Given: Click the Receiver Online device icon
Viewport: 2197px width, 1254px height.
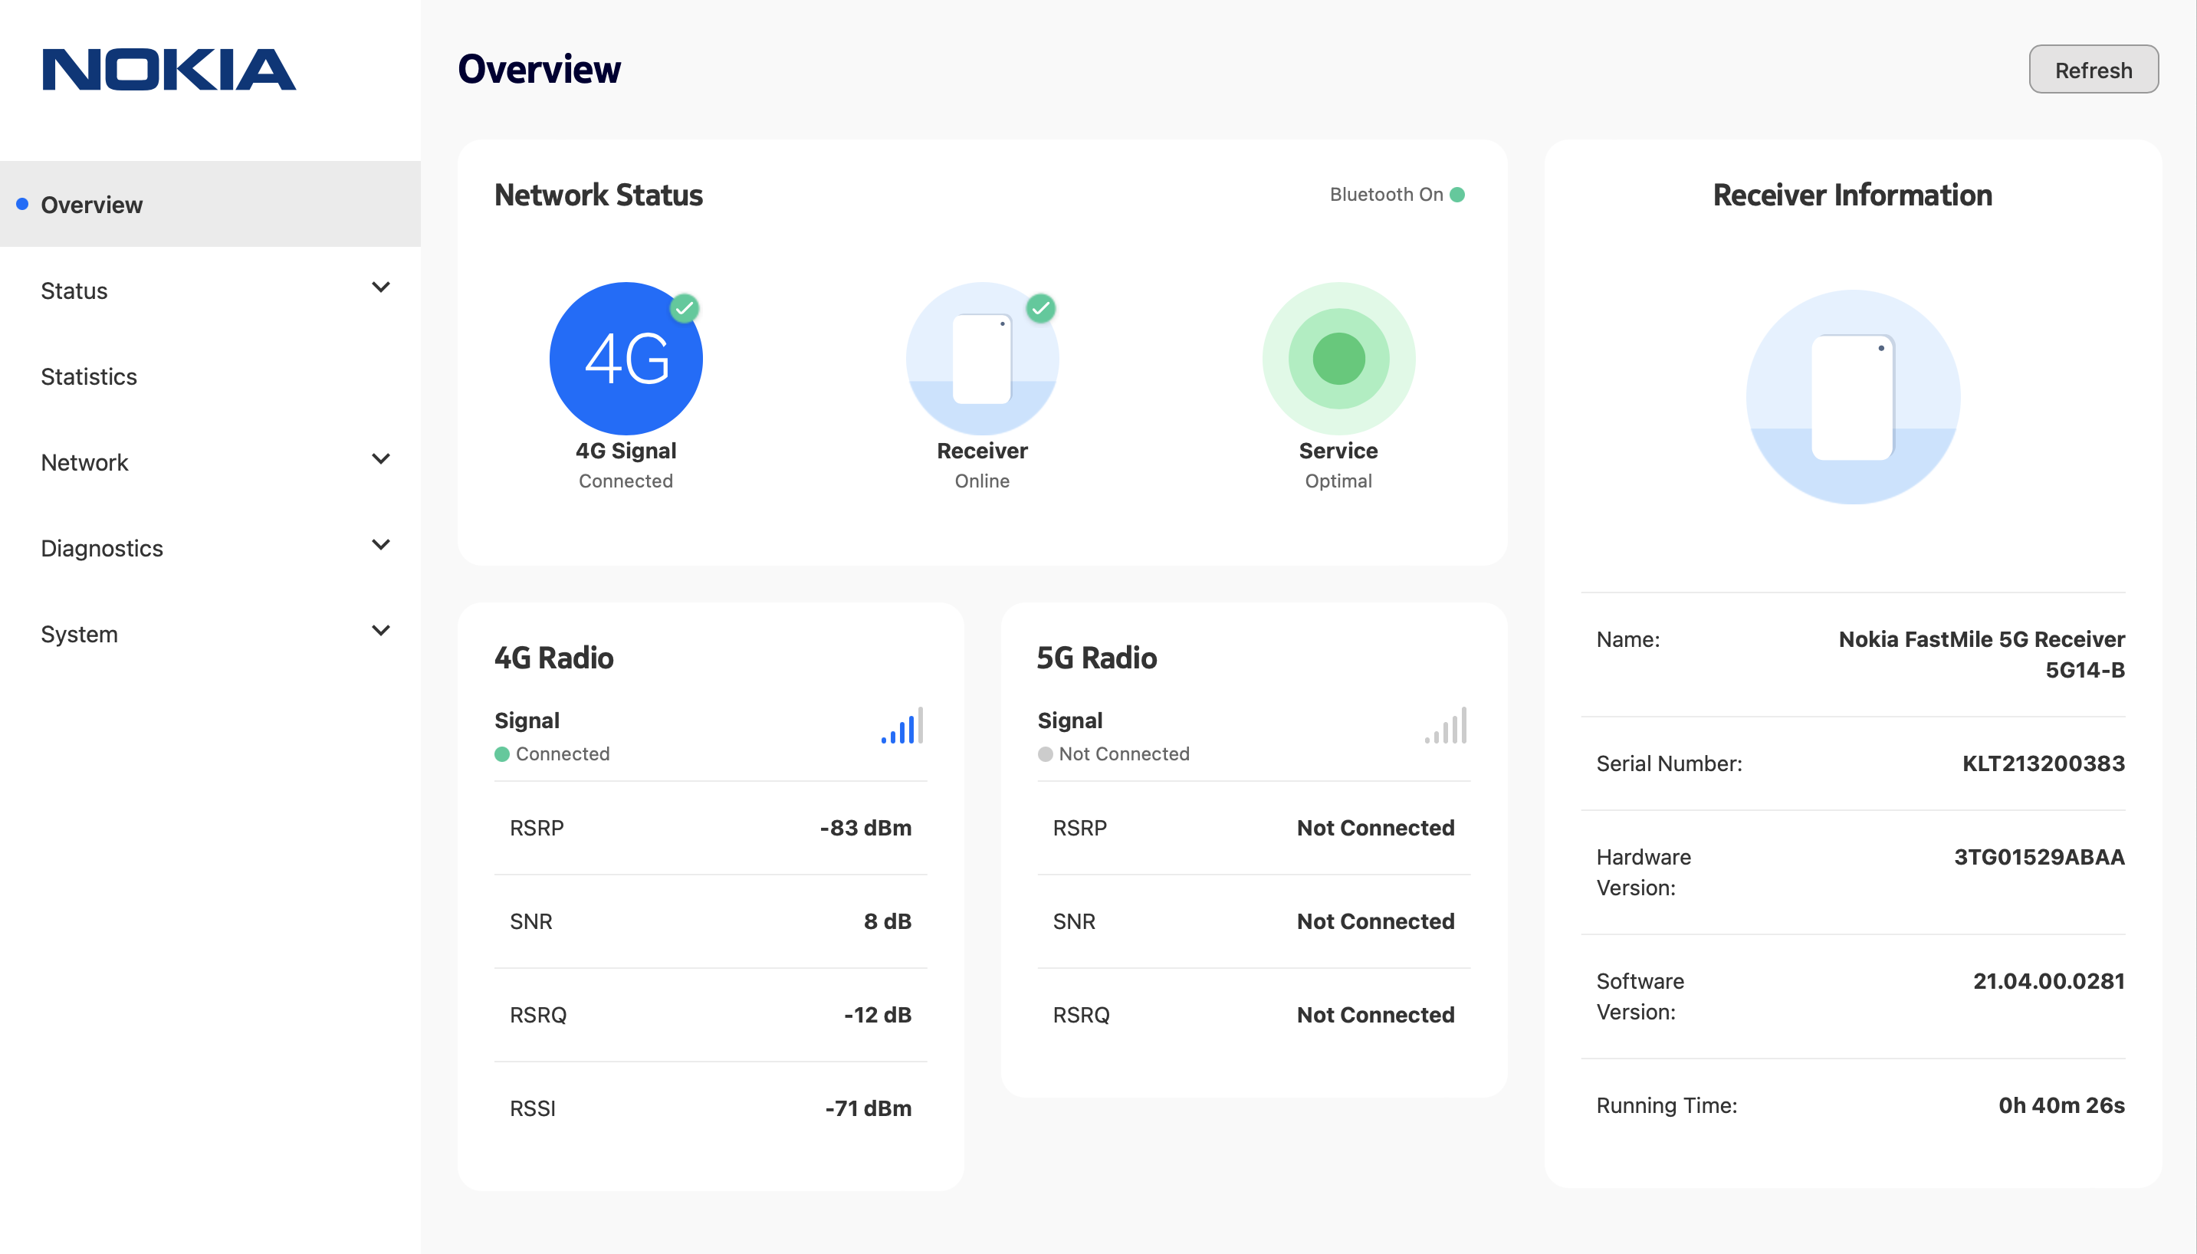Looking at the screenshot, I should click(982, 359).
